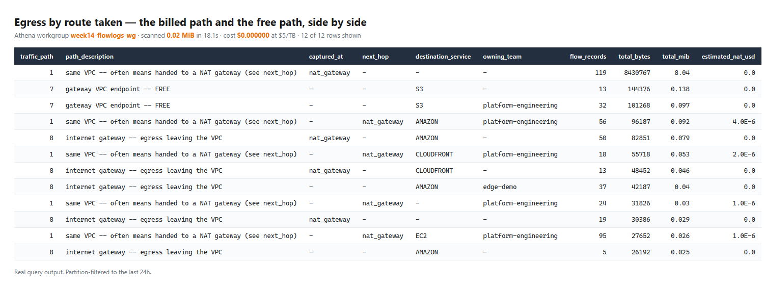This screenshot has width=764, height=290.
Task: Click the owning_team column header
Action: point(502,57)
